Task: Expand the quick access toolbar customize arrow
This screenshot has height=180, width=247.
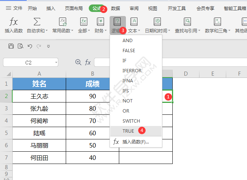Action: click(48, 46)
